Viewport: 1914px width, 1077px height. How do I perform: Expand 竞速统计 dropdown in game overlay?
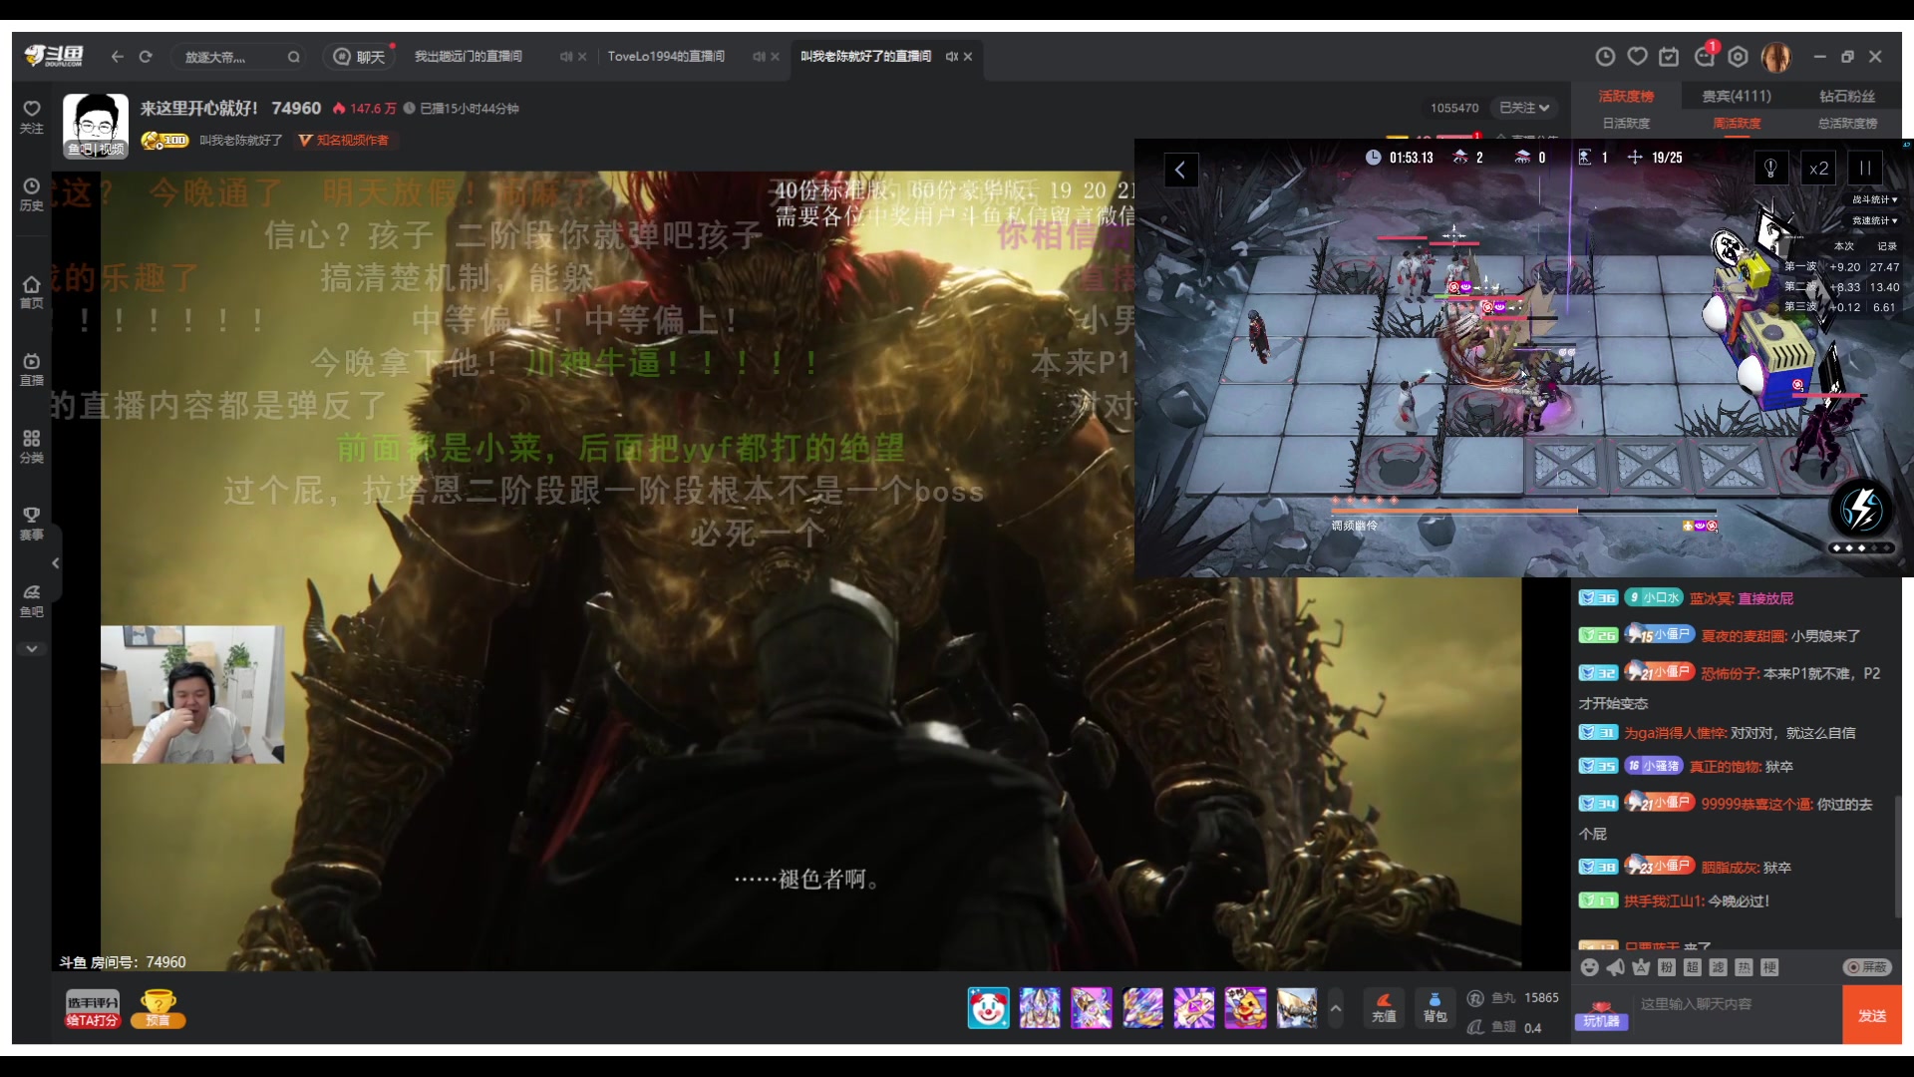pos(1875,220)
